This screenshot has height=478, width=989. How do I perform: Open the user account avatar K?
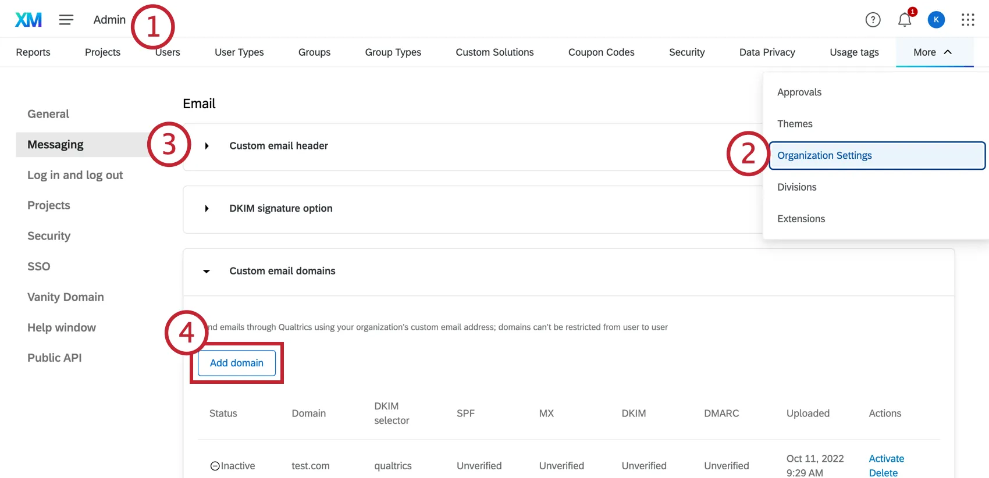[935, 20]
